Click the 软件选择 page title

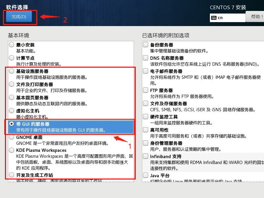[x=17, y=7]
